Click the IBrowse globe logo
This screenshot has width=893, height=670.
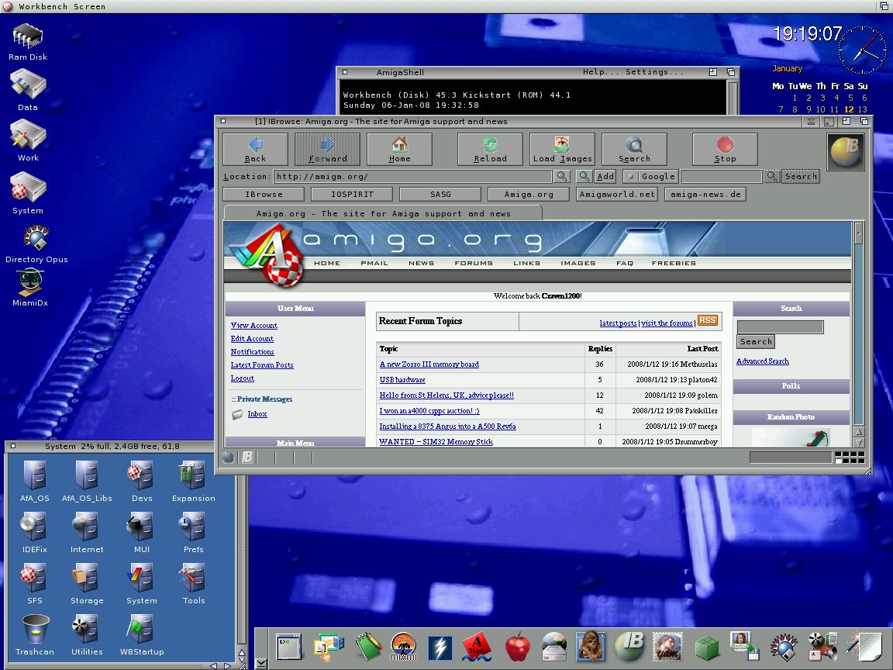846,151
